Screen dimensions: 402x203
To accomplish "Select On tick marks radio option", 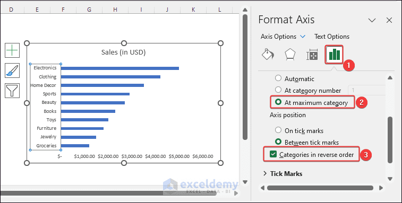I will pos(278,130).
